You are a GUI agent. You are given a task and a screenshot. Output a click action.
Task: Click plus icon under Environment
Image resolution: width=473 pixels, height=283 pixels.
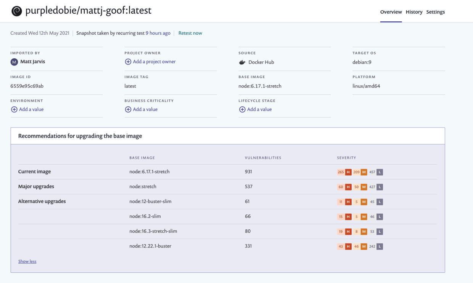click(x=14, y=109)
